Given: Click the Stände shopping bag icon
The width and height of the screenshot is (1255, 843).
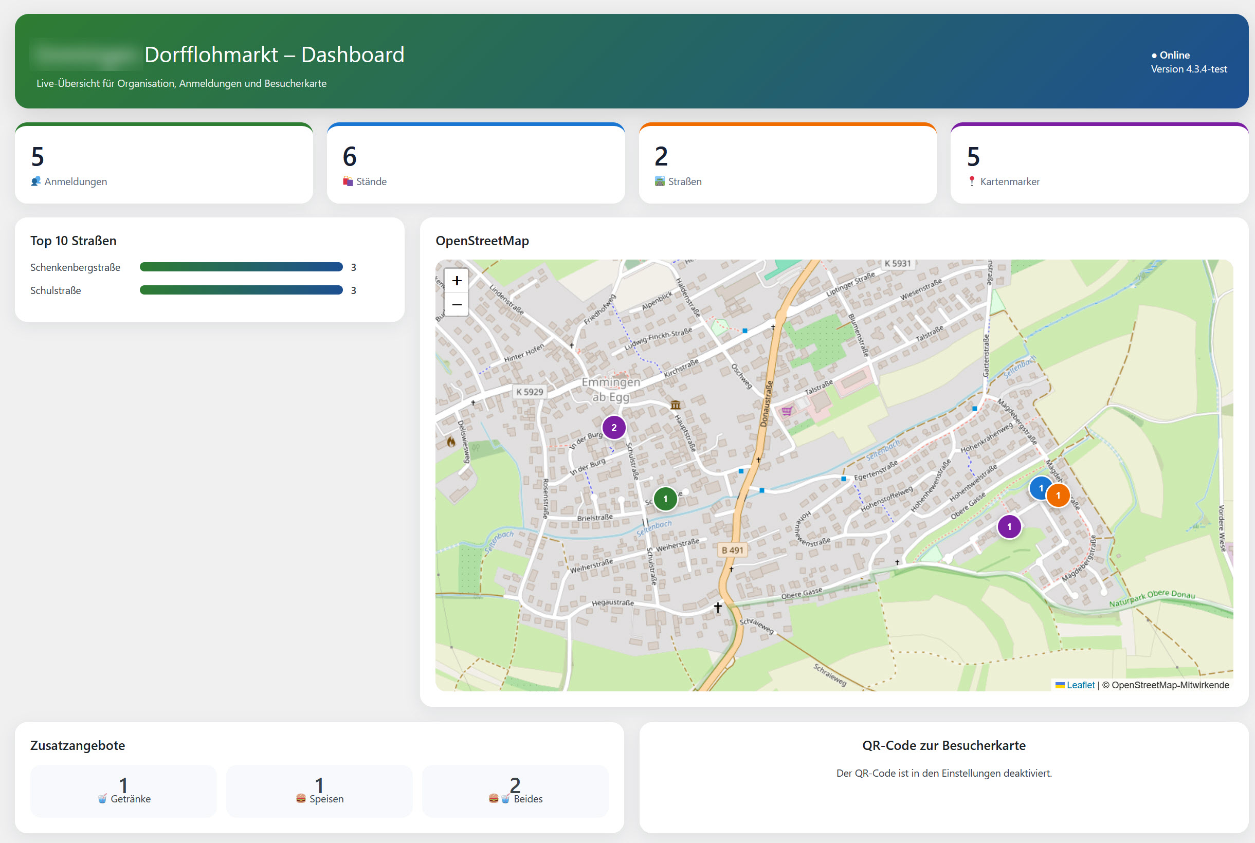Looking at the screenshot, I should coord(348,181).
